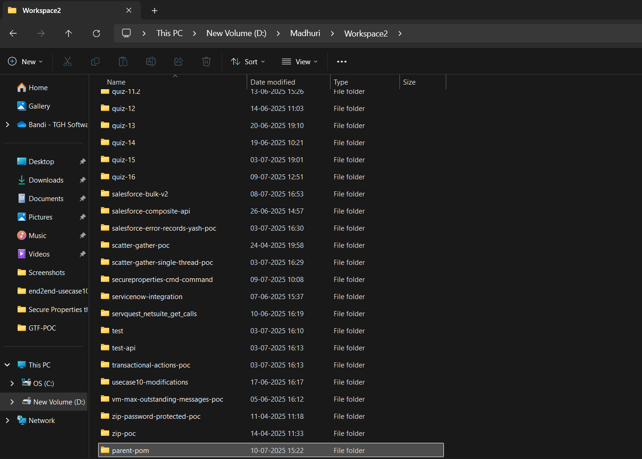Click the Delete icon
Image resolution: width=642 pixels, height=459 pixels.
[x=206, y=61]
